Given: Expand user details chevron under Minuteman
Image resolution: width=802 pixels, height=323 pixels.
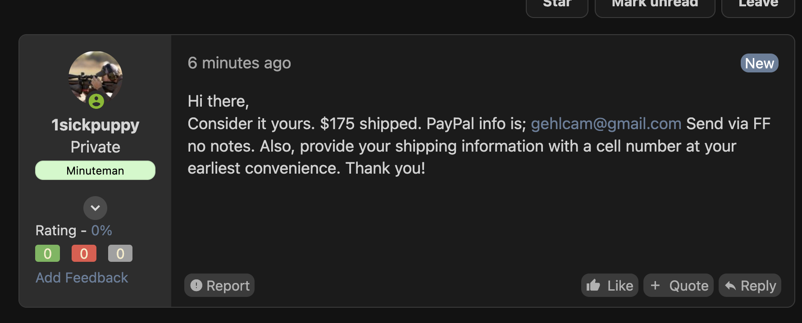Looking at the screenshot, I should [x=95, y=208].
